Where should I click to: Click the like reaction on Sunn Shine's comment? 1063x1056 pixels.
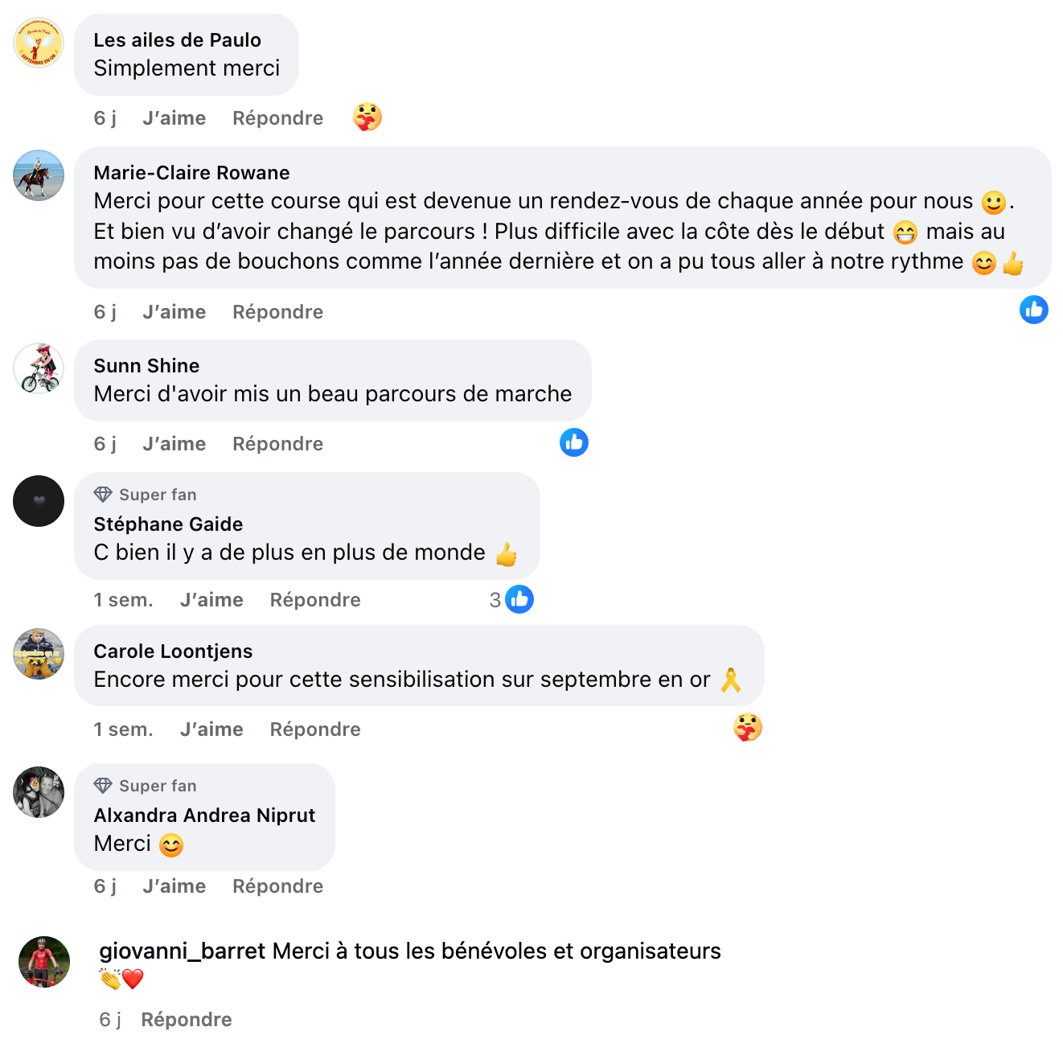point(574,442)
